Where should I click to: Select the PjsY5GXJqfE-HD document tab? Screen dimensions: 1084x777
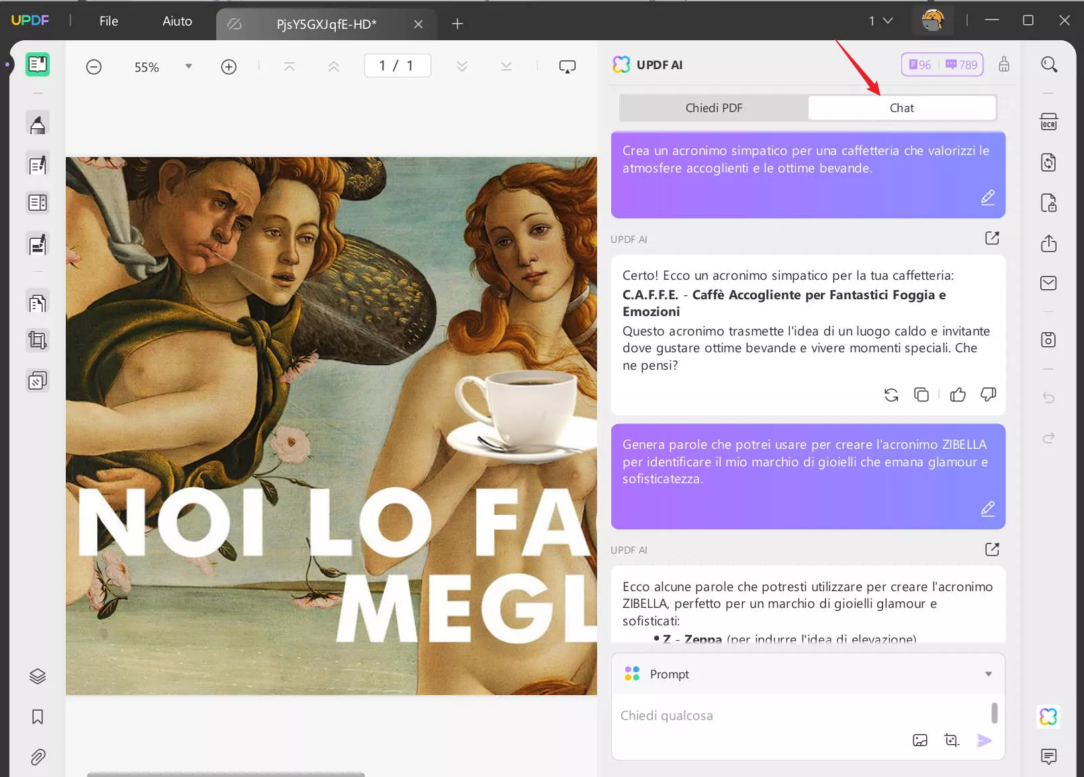tap(326, 24)
